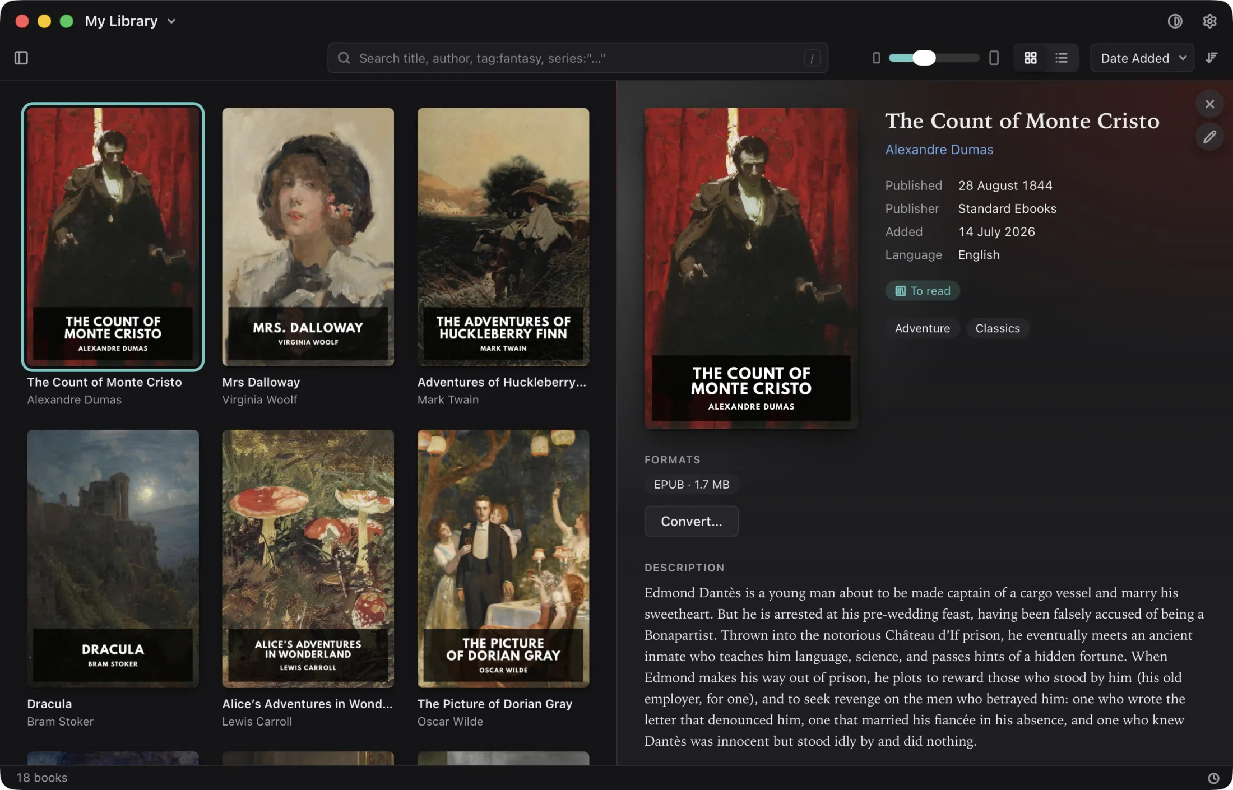The width and height of the screenshot is (1233, 790).
Task: Expand the My Library dropdown
Action: coord(131,21)
